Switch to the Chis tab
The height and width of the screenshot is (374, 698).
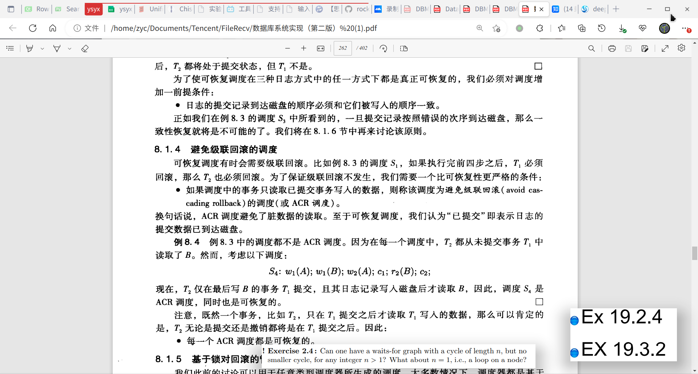(x=181, y=9)
